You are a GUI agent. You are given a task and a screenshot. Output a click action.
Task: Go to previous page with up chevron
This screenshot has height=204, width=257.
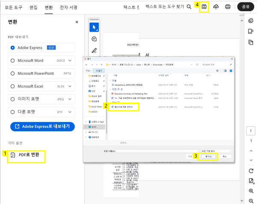(251, 151)
